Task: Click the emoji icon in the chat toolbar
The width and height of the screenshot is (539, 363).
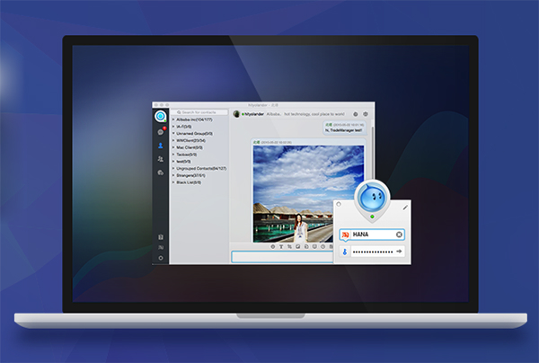Action: click(x=271, y=245)
